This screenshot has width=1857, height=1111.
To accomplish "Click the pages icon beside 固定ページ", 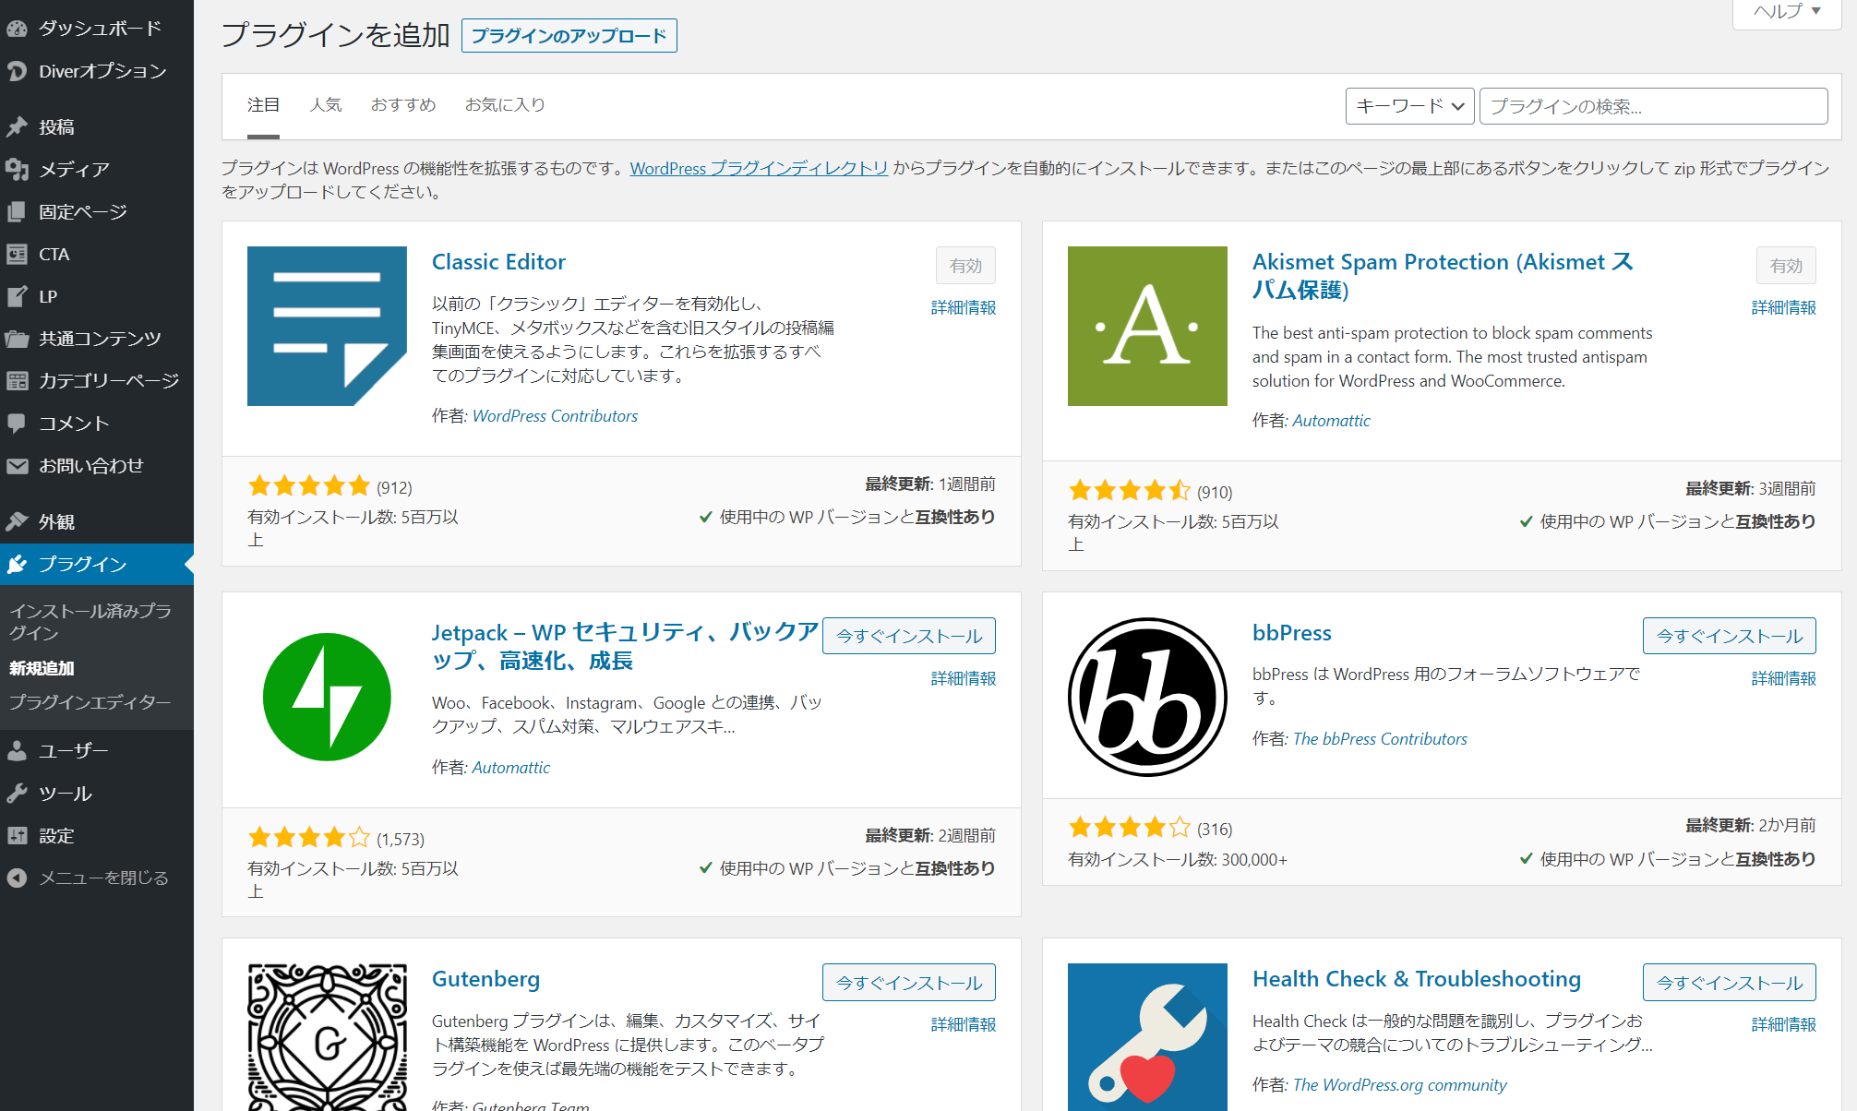I will pyautogui.click(x=17, y=212).
